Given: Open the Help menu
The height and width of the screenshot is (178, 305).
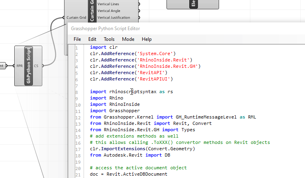Looking at the screenshot, I should (147, 39).
